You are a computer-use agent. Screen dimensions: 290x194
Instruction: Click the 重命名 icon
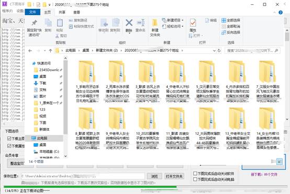pos(141,23)
